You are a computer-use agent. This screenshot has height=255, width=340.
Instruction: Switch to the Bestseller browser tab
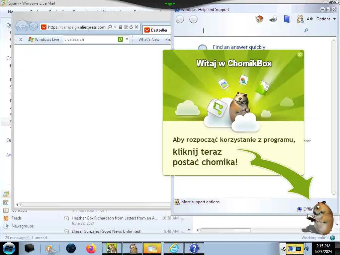[157, 30]
